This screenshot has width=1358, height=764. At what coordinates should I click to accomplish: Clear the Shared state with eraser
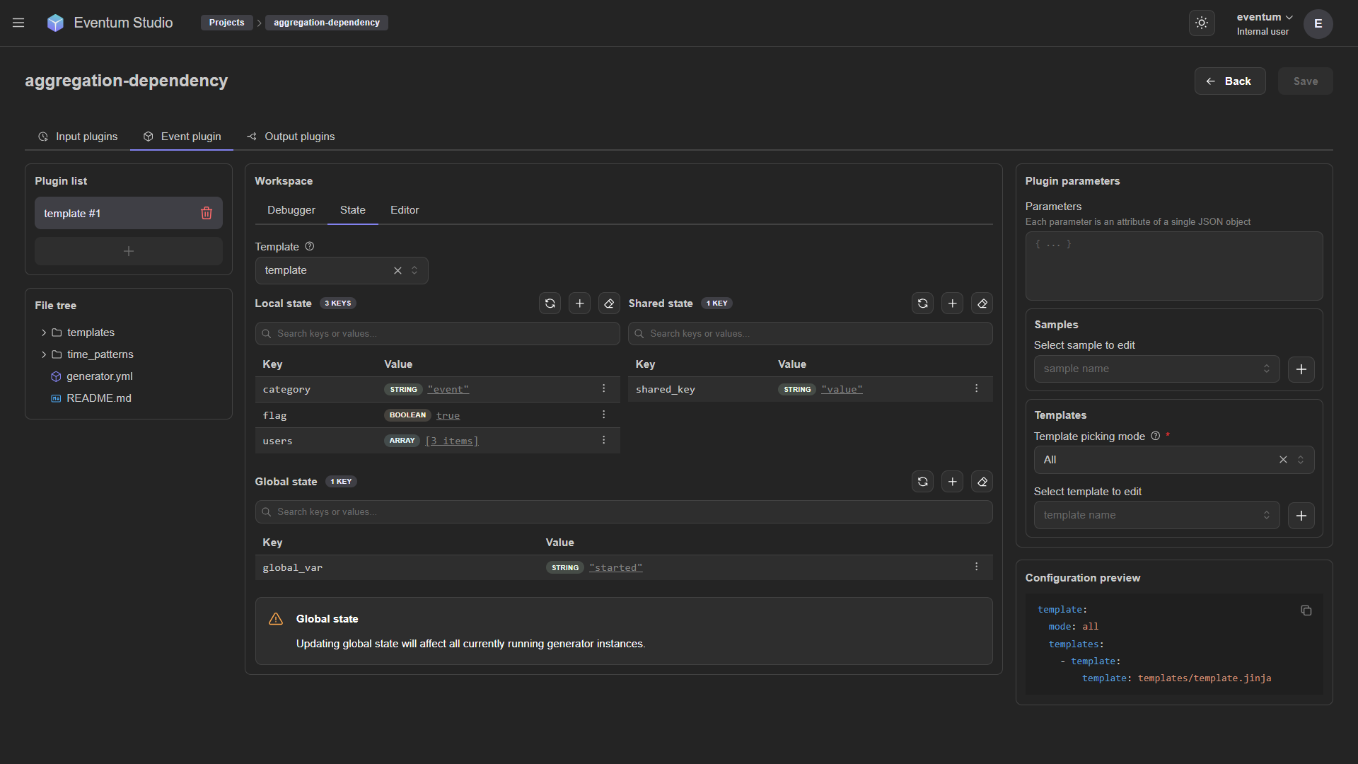click(x=982, y=303)
